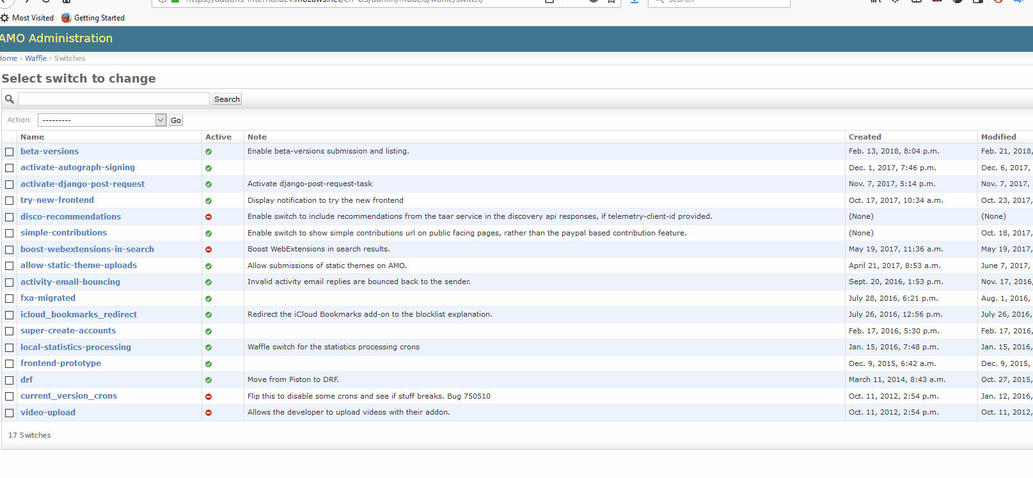
Task: Click the note "Move from Piston to DRF."
Action: (293, 380)
